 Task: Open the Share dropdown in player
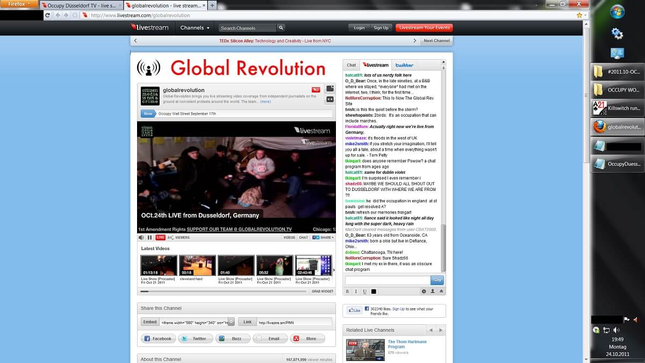coord(326,237)
